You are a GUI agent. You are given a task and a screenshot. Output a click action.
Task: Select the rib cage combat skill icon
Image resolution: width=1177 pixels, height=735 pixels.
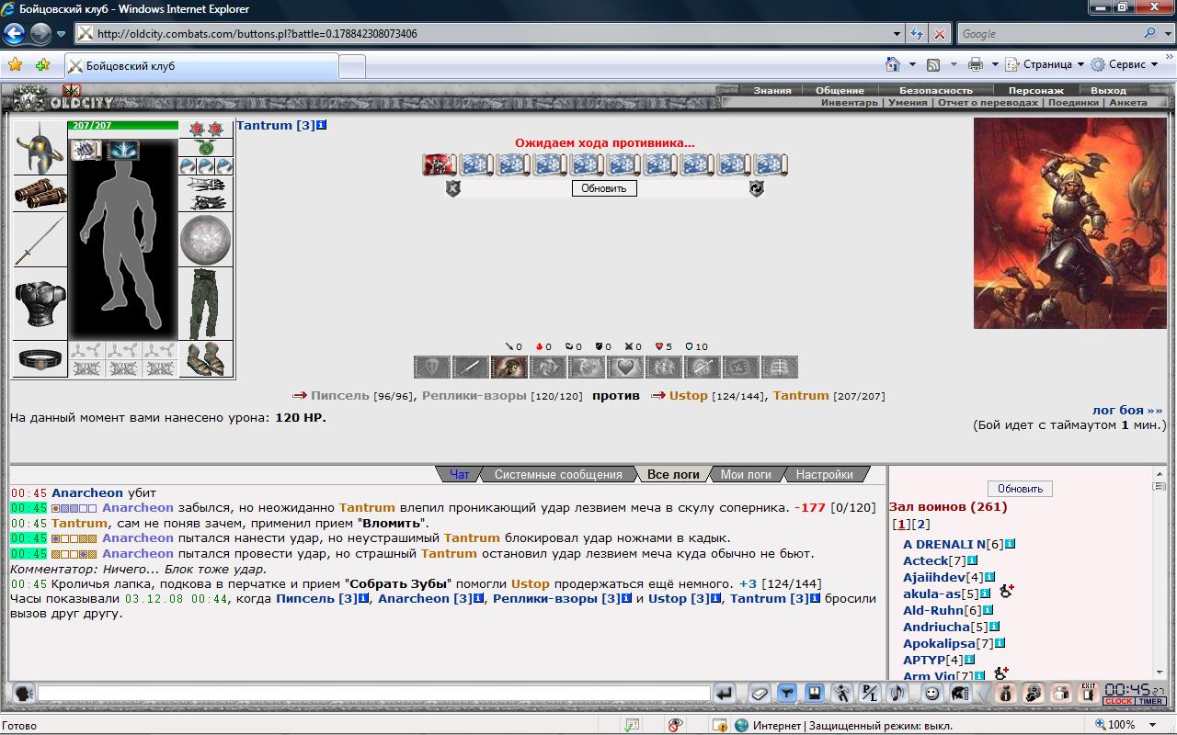click(780, 367)
